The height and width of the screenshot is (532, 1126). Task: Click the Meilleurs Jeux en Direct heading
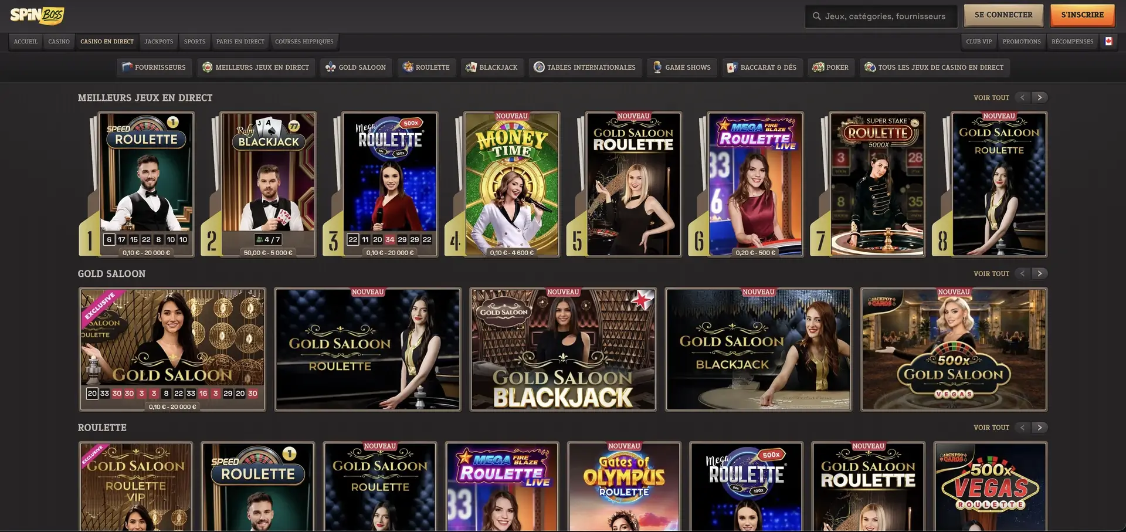pos(145,98)
